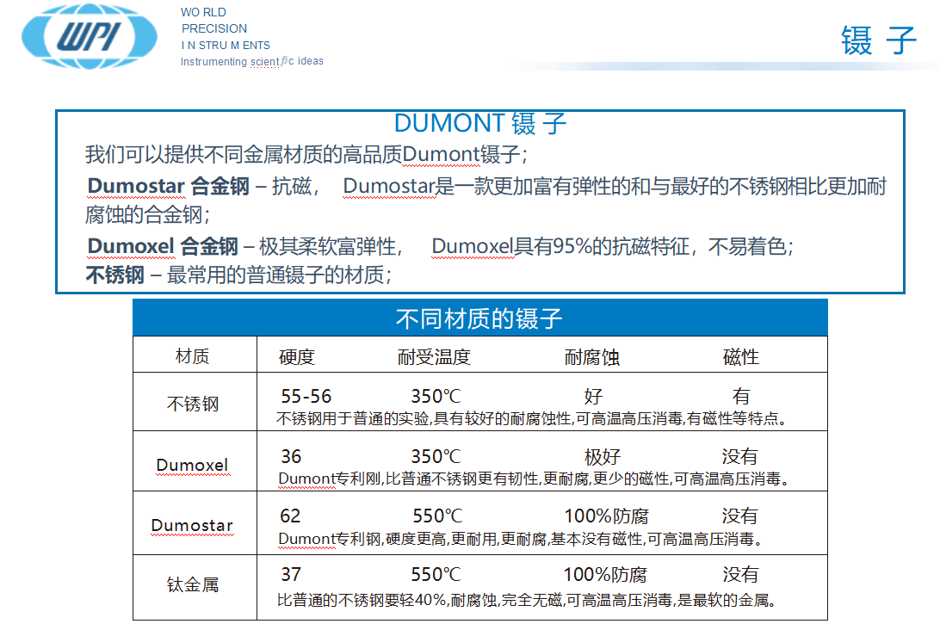Click '550℃' in the Dumostar row
The image size is (940, 630).
point(437,516)
